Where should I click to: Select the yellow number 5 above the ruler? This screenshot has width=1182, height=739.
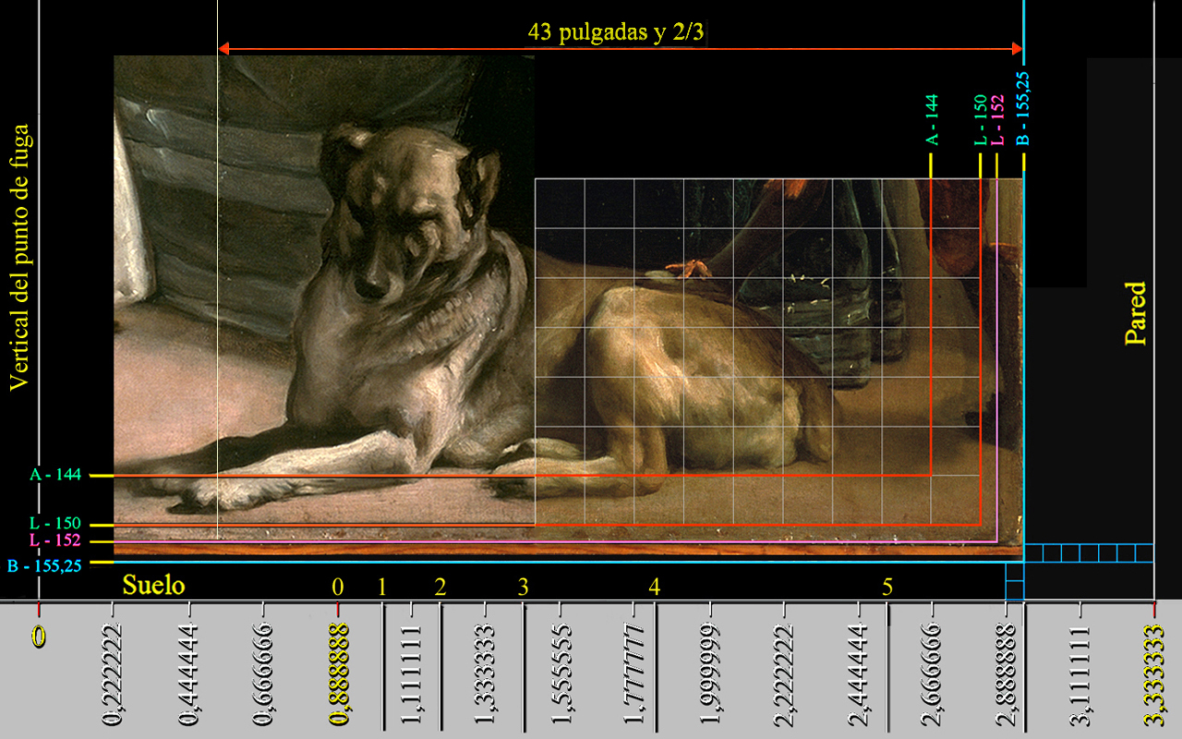(887, 586)
